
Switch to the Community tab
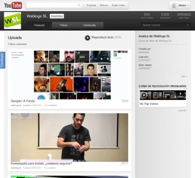pyautogui.click(x=89, y=25)
